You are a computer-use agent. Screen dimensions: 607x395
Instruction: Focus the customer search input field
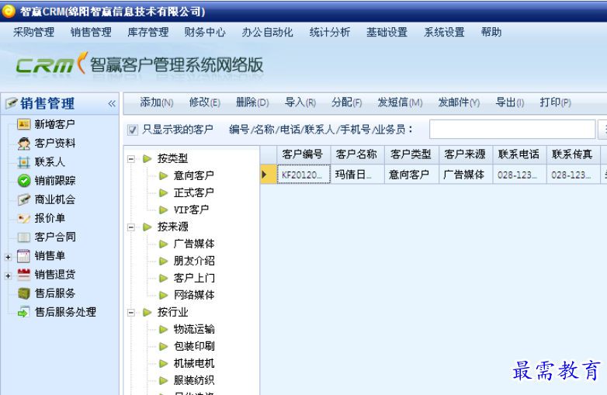(512, 130)
